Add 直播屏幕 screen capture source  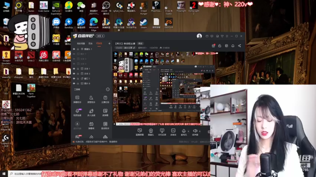[139, 132]
